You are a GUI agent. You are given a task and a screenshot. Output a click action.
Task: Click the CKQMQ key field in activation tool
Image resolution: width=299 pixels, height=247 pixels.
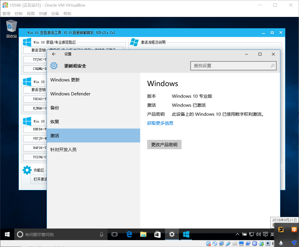tap(35, 69)
